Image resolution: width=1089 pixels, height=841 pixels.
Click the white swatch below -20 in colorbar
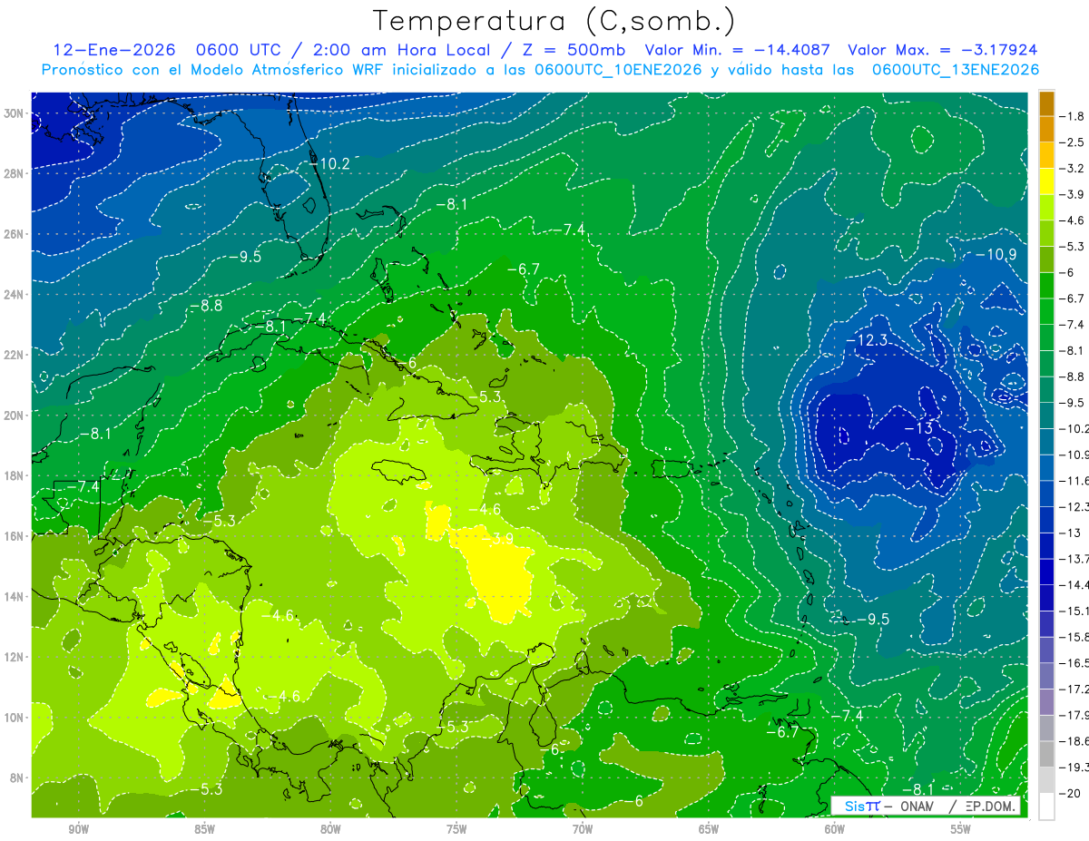(x=1046, y=806)
